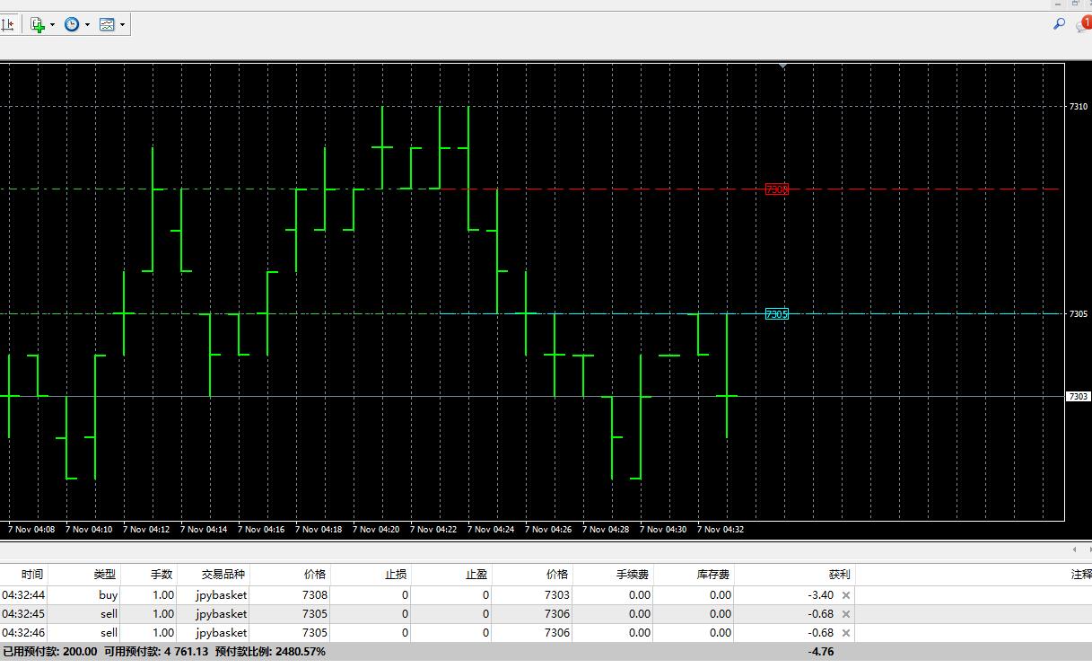
Task: Click the add indicator icon with green plus
Action: tap(38, 25)
